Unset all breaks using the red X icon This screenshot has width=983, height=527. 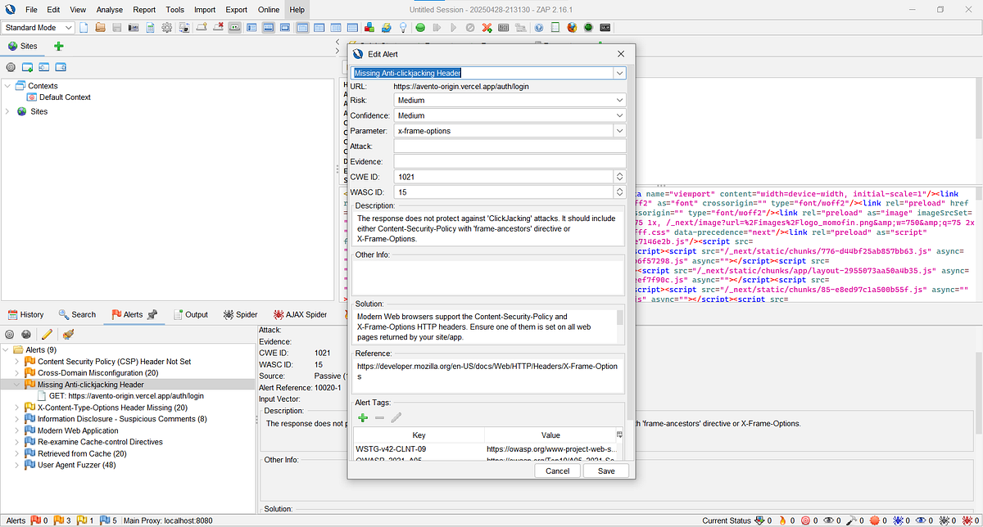click(485, 27)
